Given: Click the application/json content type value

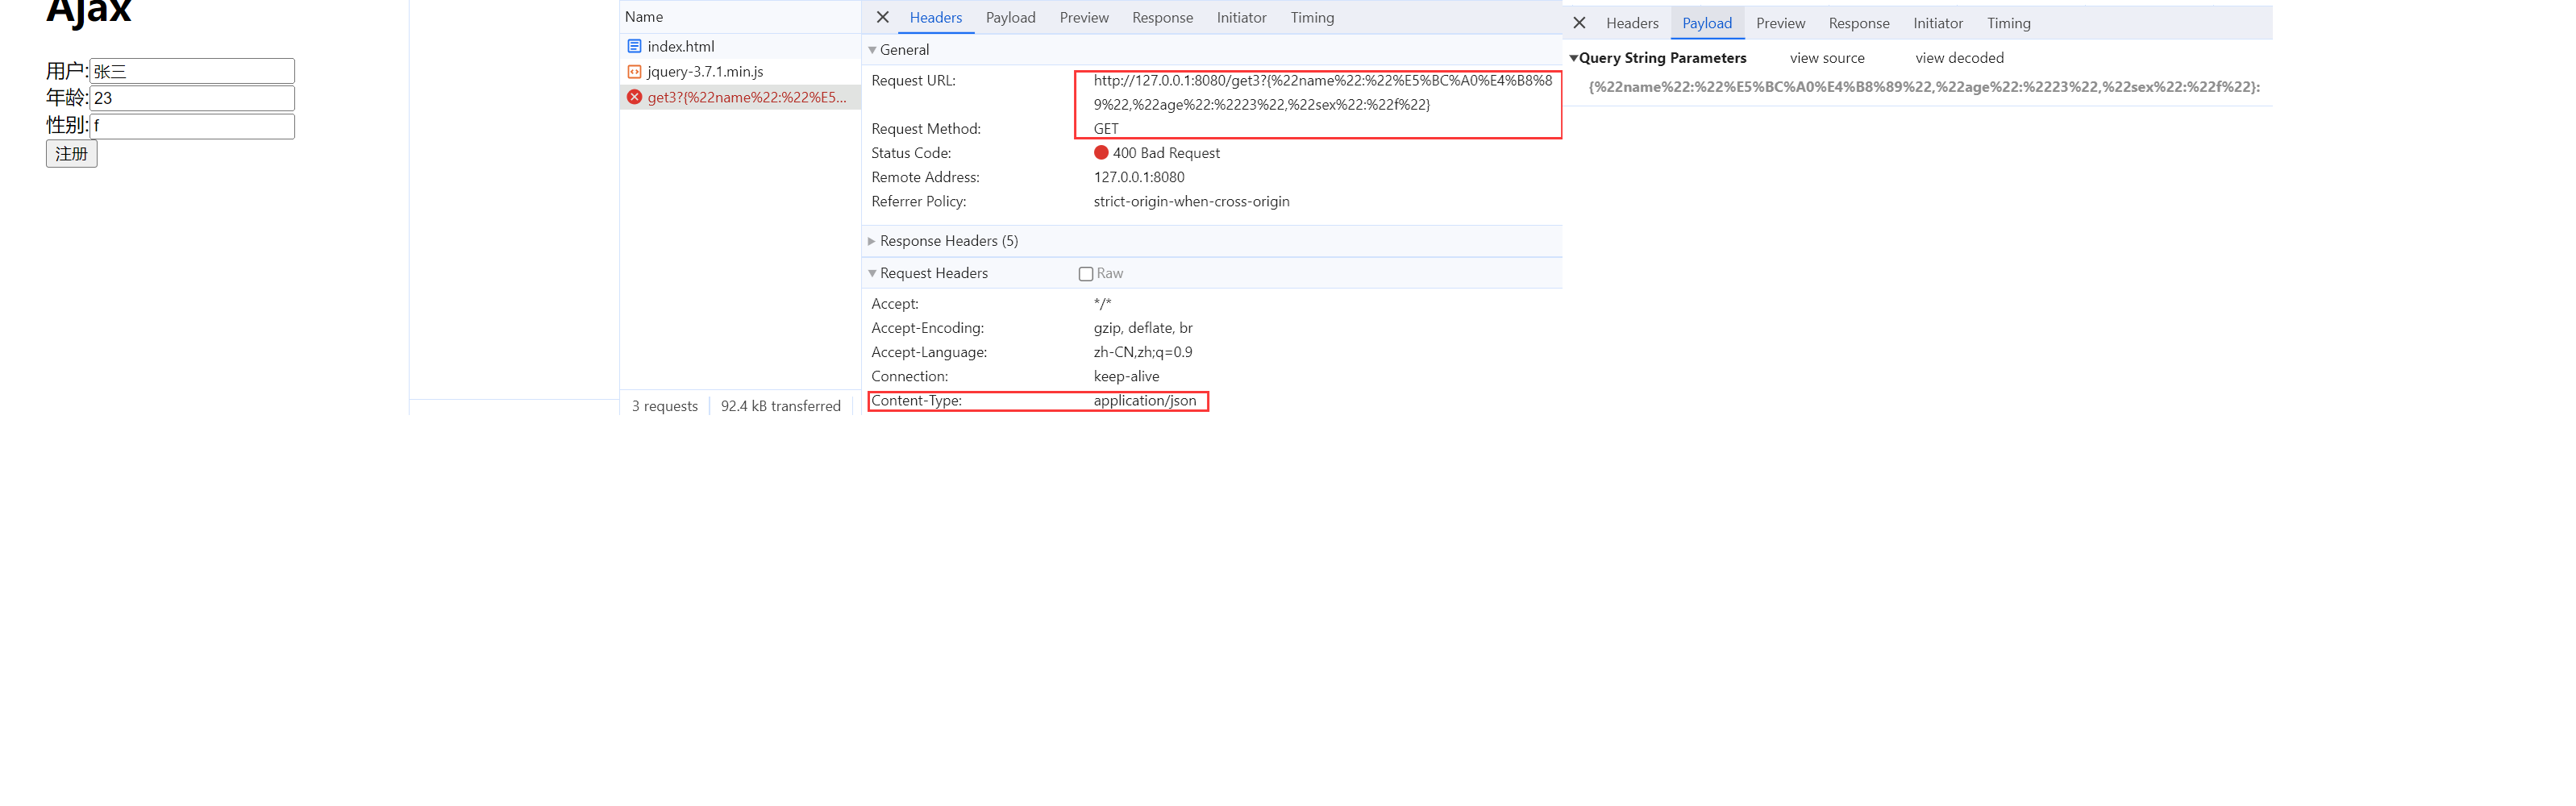Looking at the screenshot, I should click(x=1144, y=401).
